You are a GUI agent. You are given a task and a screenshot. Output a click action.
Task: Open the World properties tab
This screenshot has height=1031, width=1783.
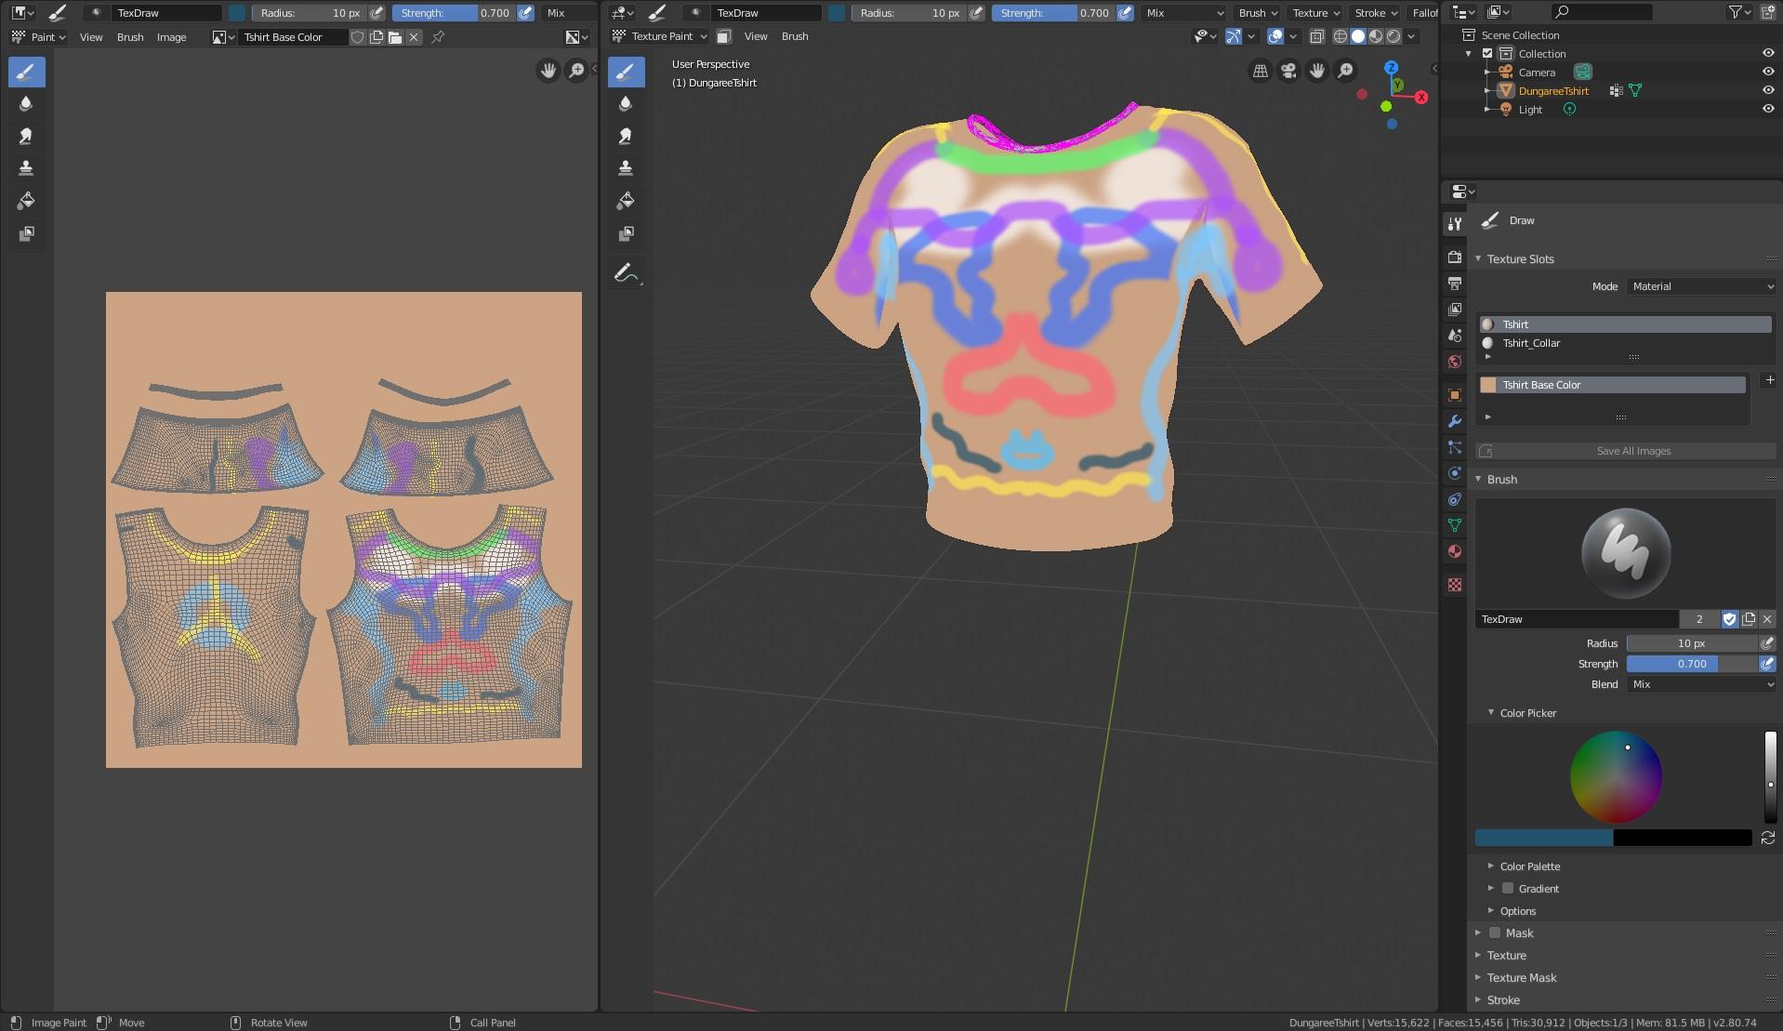coord(1455,362)
